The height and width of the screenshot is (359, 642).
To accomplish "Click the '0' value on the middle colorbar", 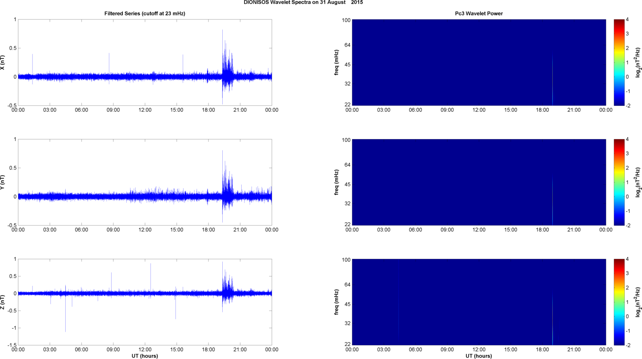I will (x=627, y=196).
